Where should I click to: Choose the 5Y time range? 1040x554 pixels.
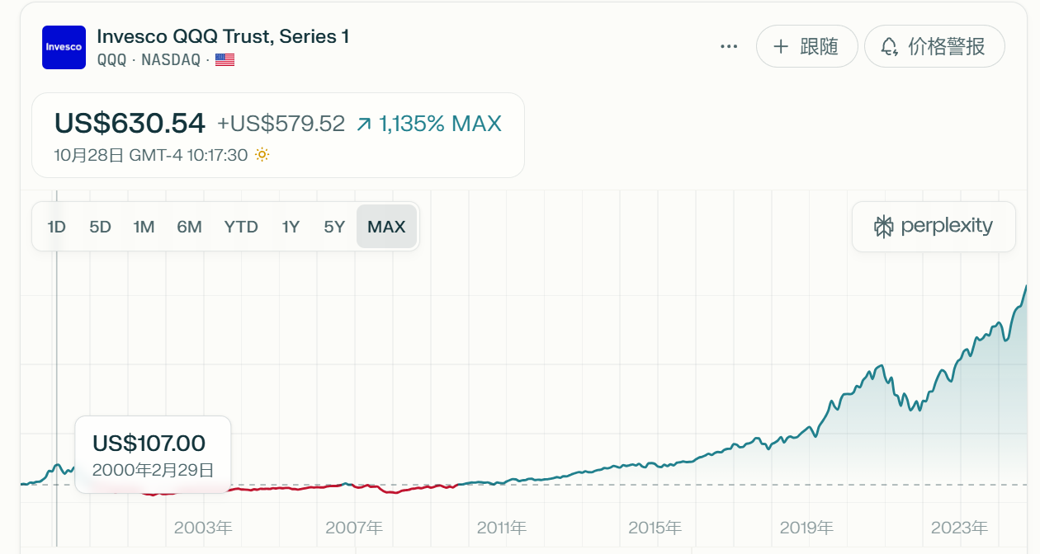334,227
